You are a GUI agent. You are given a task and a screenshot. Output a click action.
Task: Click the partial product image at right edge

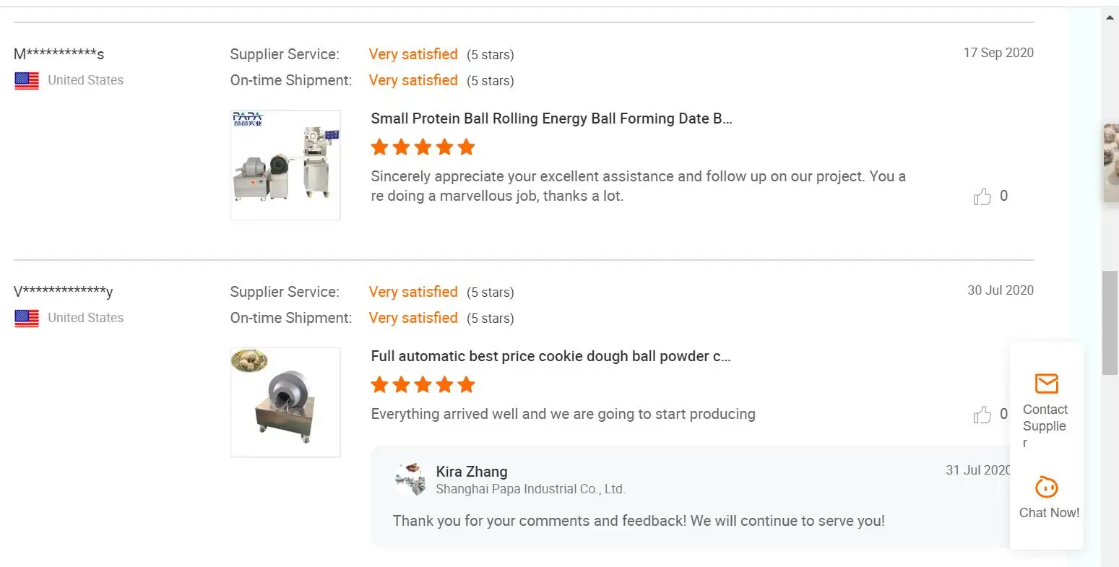click(1111, 163)
